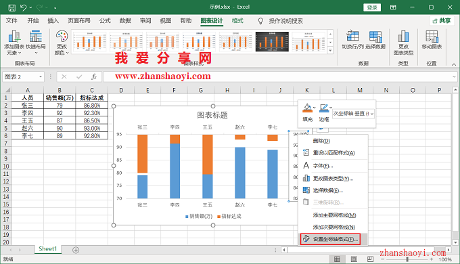460x264 pixels.
Task: Switch to the Format (格式) tab
Action: coord(237,20)
